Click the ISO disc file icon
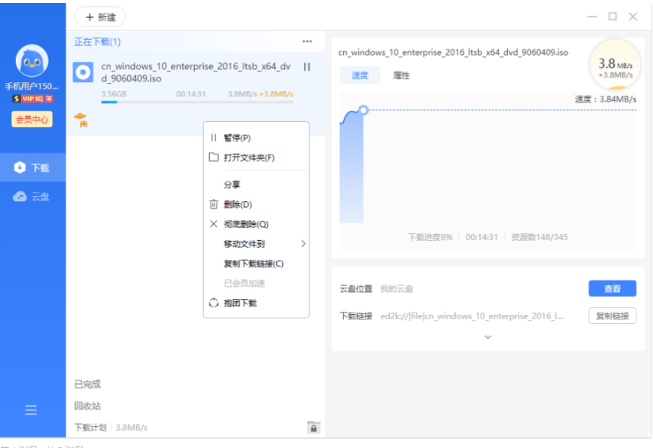The width and height of the screenshot is (653, 448). pos(83,72)
